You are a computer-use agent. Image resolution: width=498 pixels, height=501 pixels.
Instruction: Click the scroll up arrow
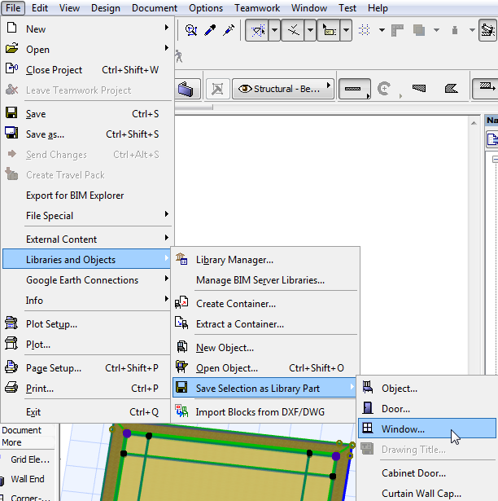coord(474,123)
